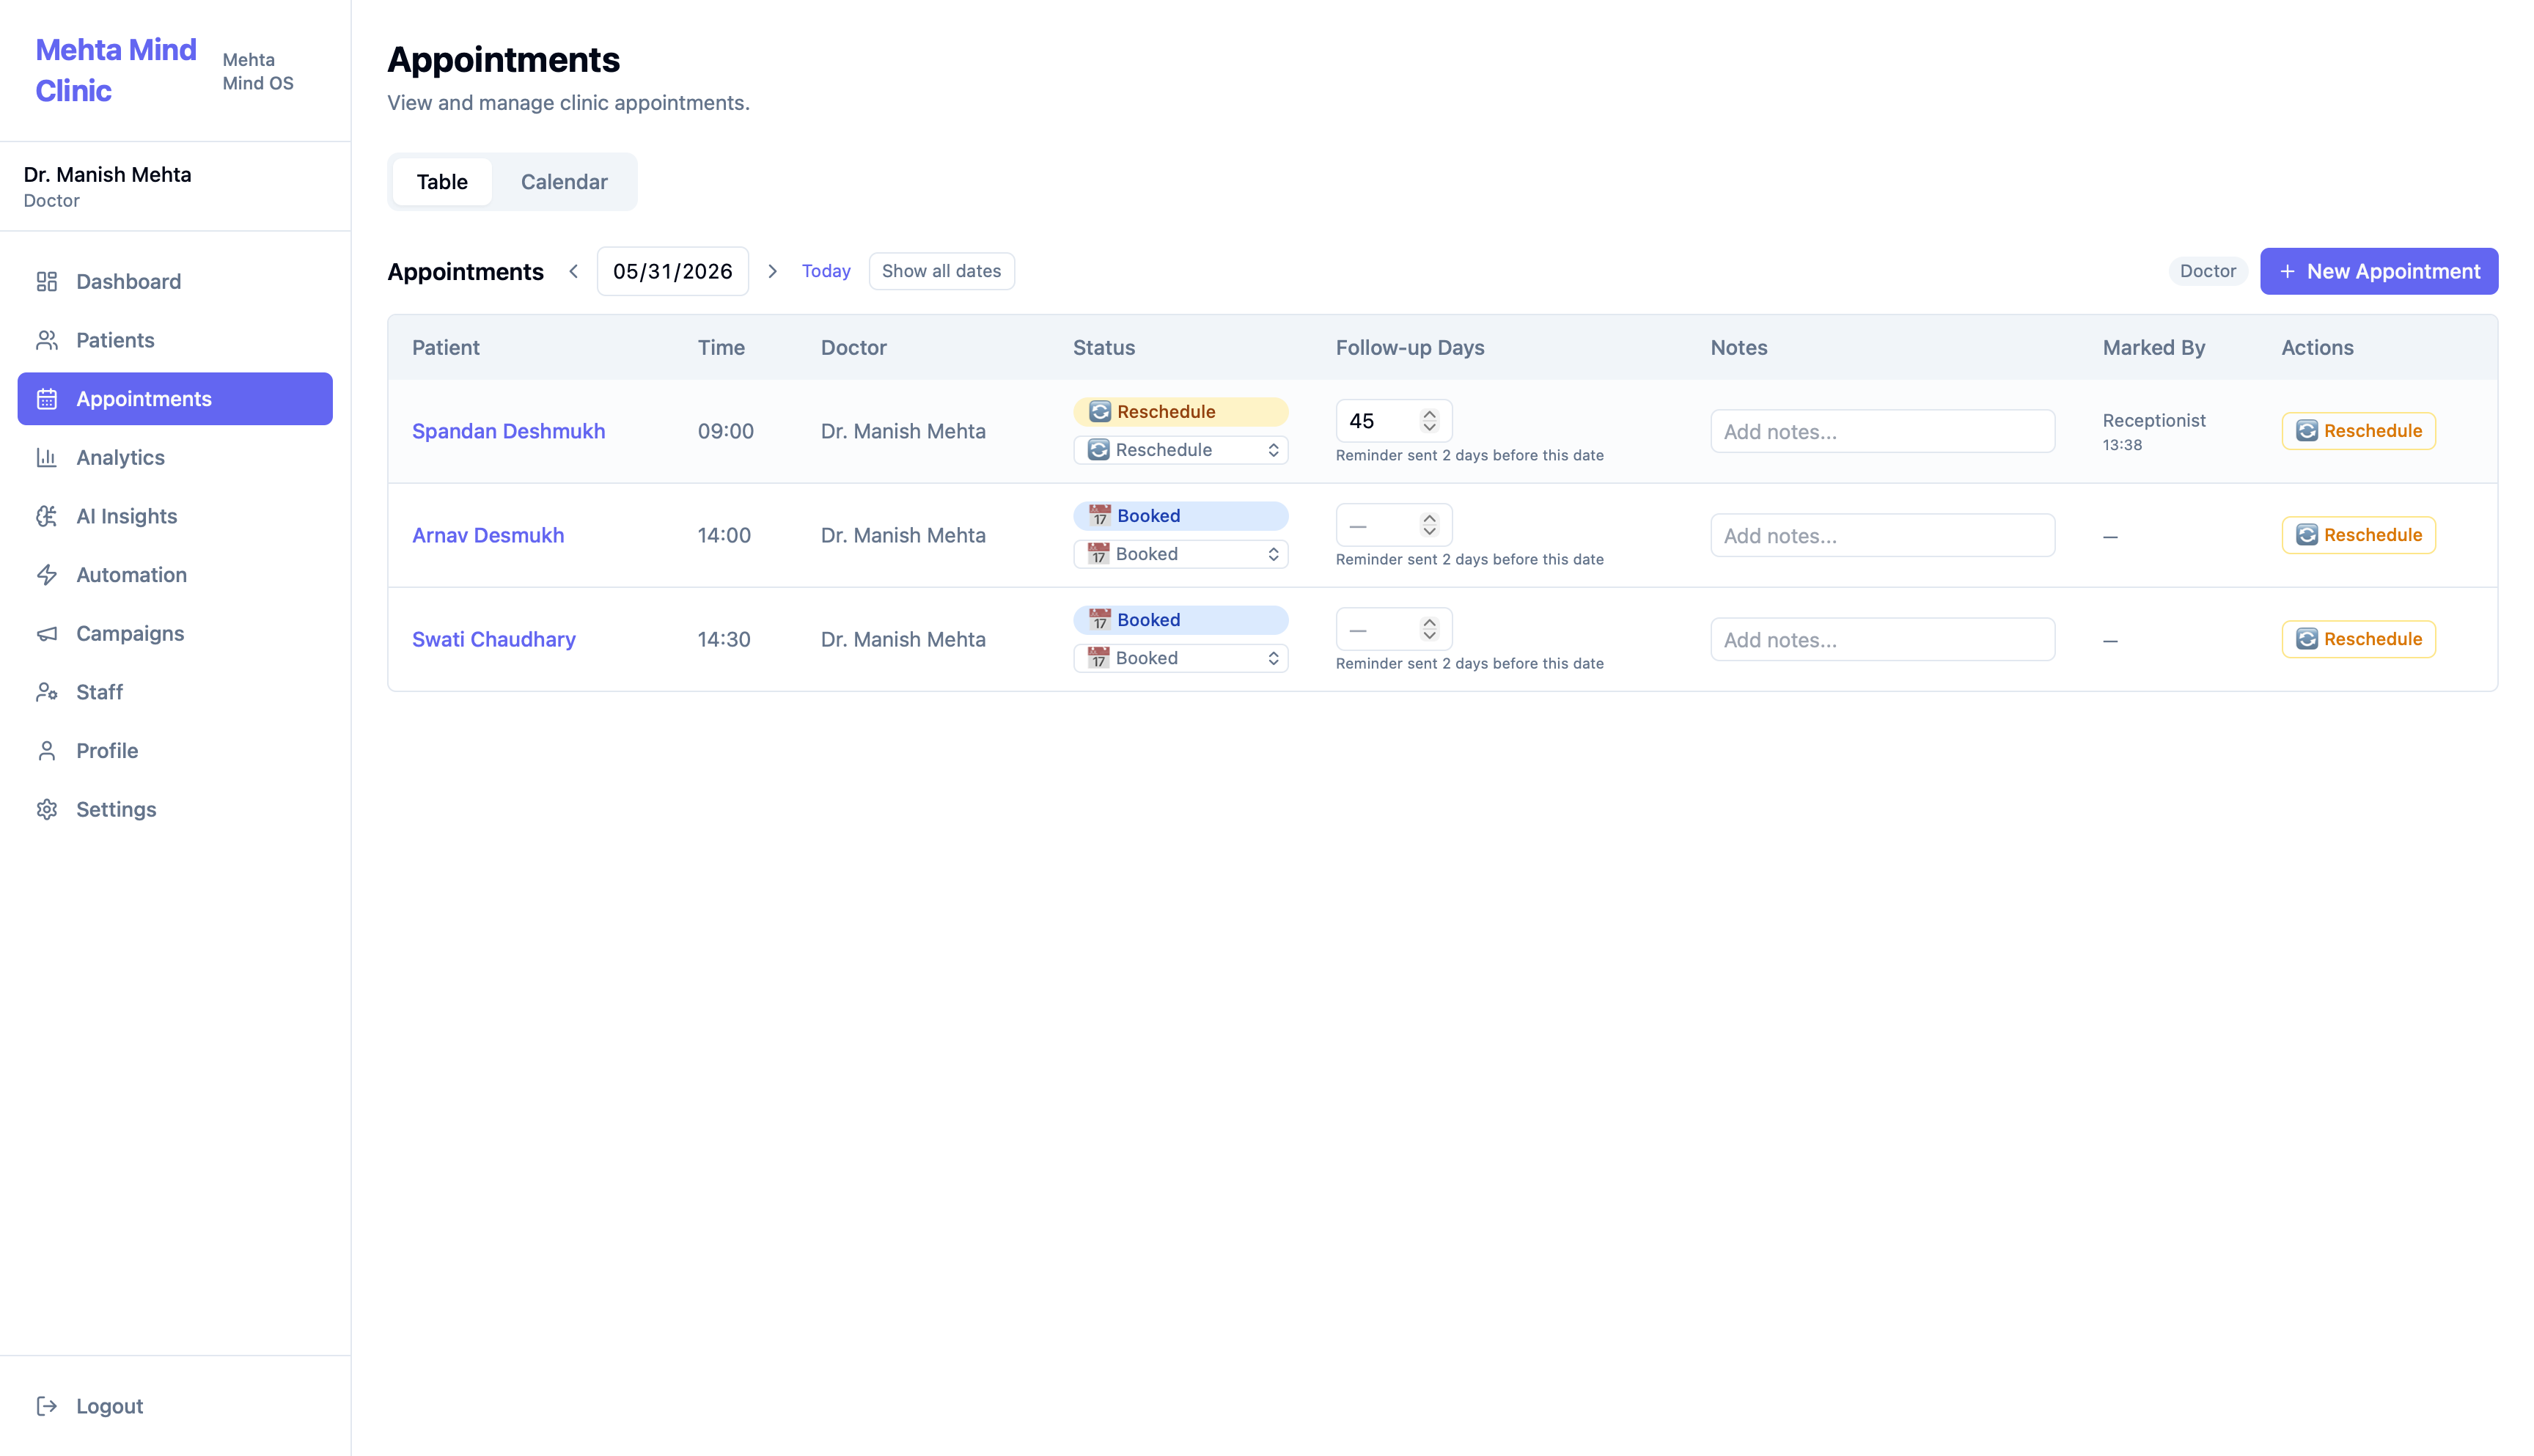
Task: Click follow-up days stepper arrows for Spandan Deshmukh
Action: click(1429, 421)
